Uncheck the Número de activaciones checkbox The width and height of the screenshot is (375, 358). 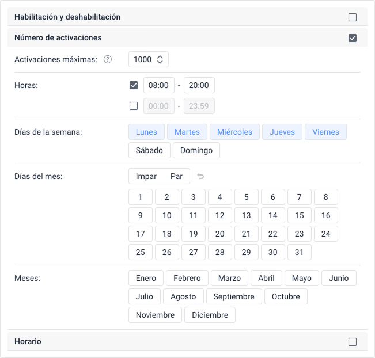tap(353, 38)
